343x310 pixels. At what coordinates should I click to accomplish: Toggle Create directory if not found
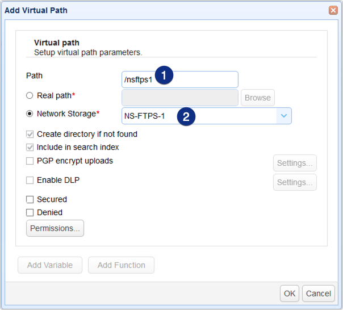coord(30,135)
